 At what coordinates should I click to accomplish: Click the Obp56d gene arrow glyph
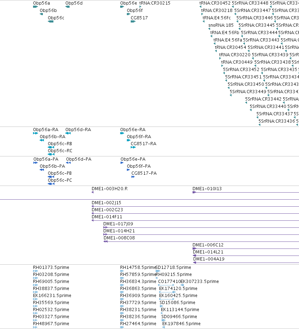(67, 7)
